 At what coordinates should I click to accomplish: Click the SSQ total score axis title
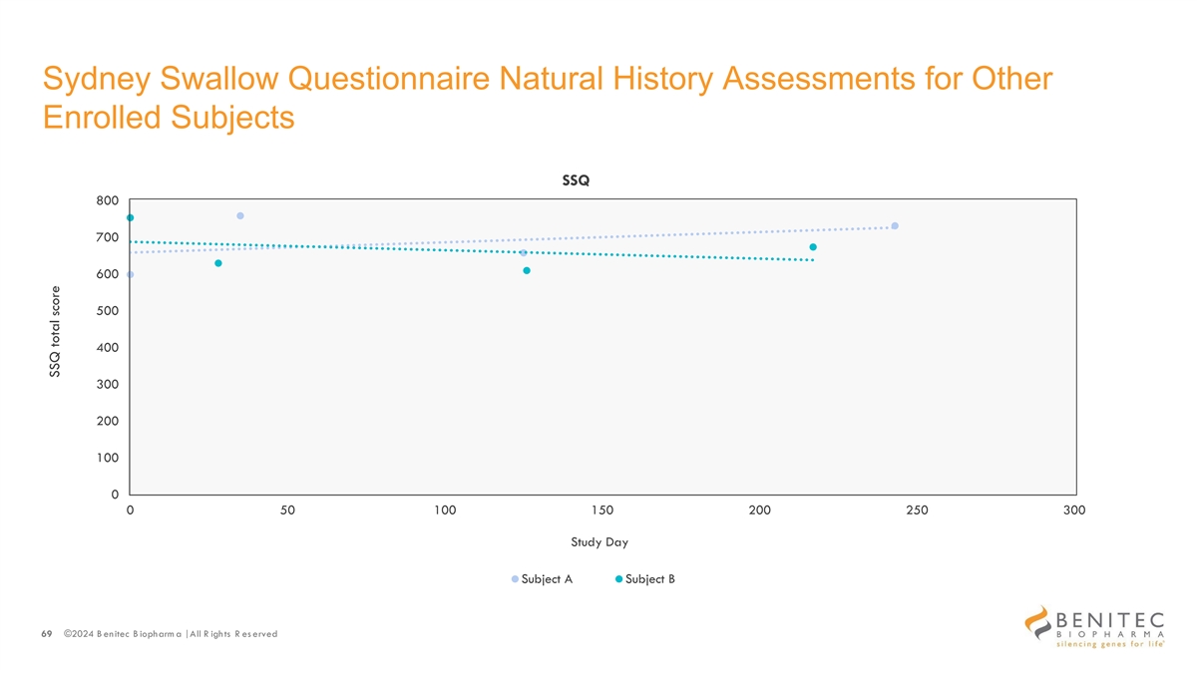57,333
